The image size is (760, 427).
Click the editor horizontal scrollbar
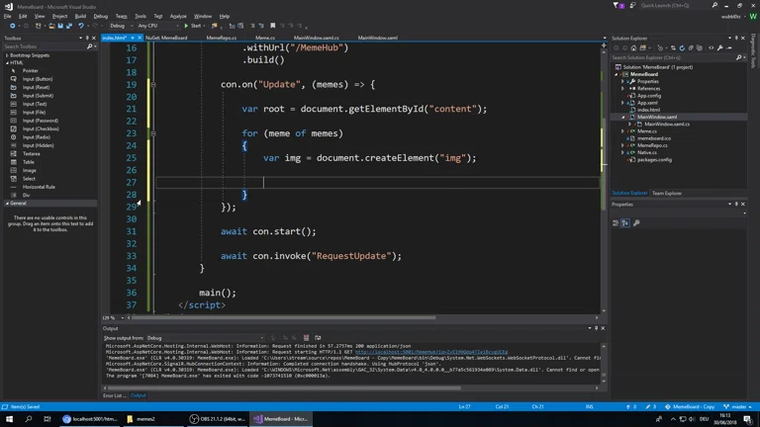[x=284, y=318]
